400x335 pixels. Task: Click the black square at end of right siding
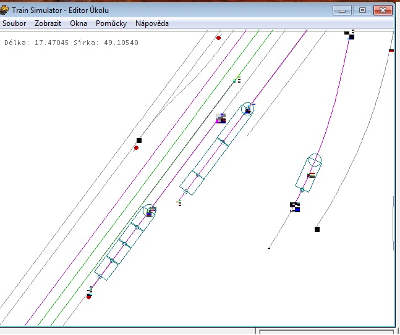click(x=317, y=229)
